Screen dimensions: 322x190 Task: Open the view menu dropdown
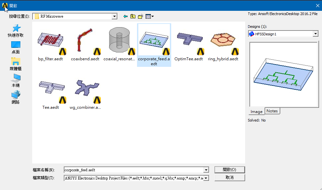coord(150,16)
